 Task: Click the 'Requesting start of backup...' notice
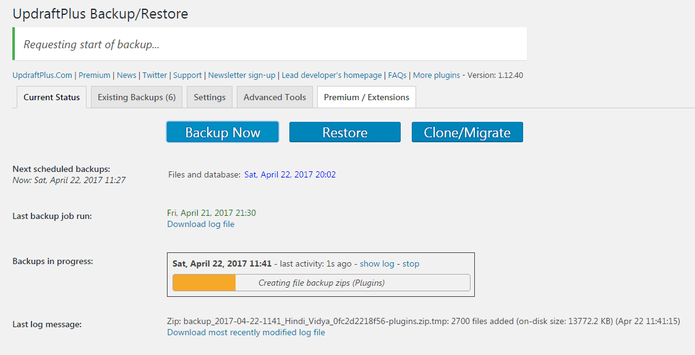(x=270, y=44)
